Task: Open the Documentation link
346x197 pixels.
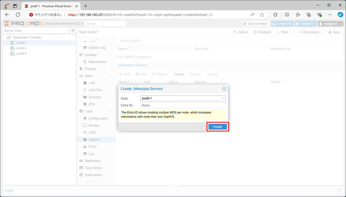Action: click(255, 24)
